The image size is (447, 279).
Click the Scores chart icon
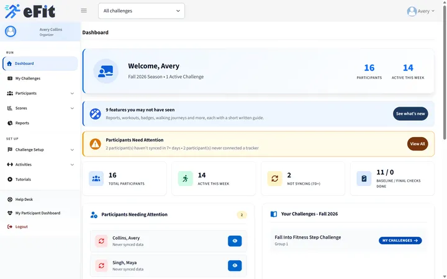coord(10,108)
